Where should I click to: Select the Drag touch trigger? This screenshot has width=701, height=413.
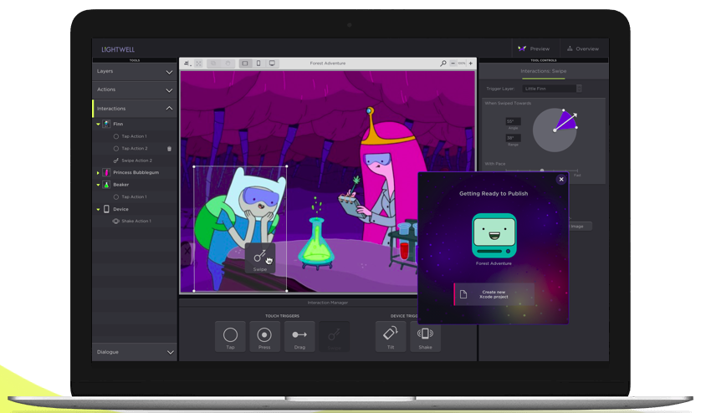coord(299,336)
